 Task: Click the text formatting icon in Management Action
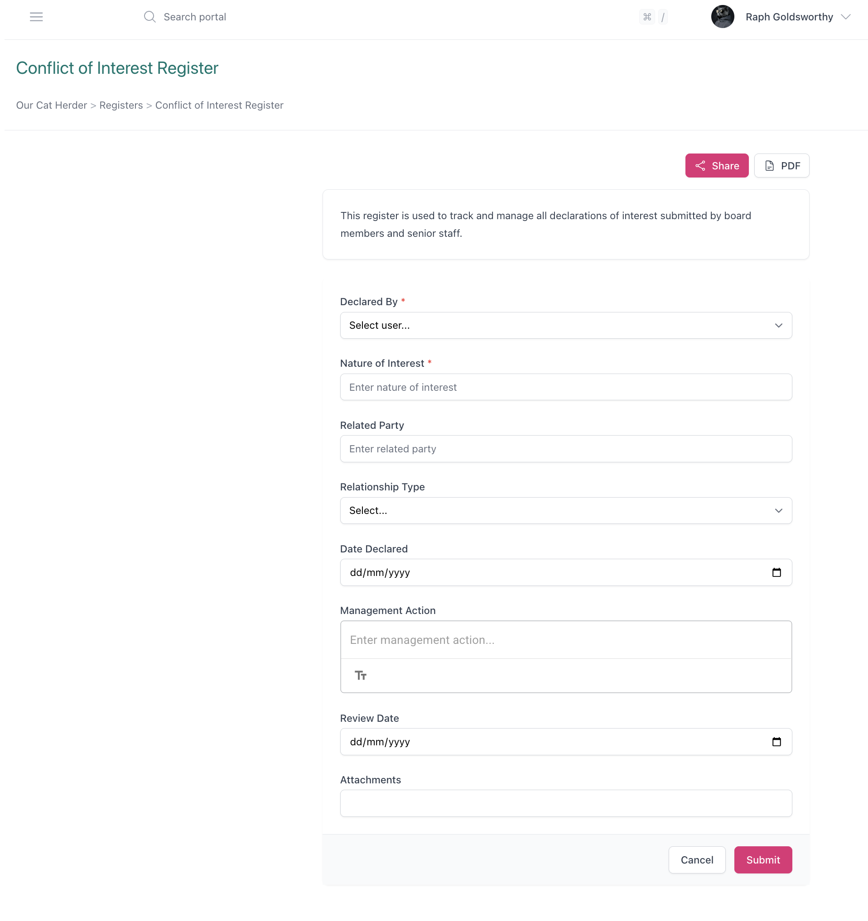[361, 676]
